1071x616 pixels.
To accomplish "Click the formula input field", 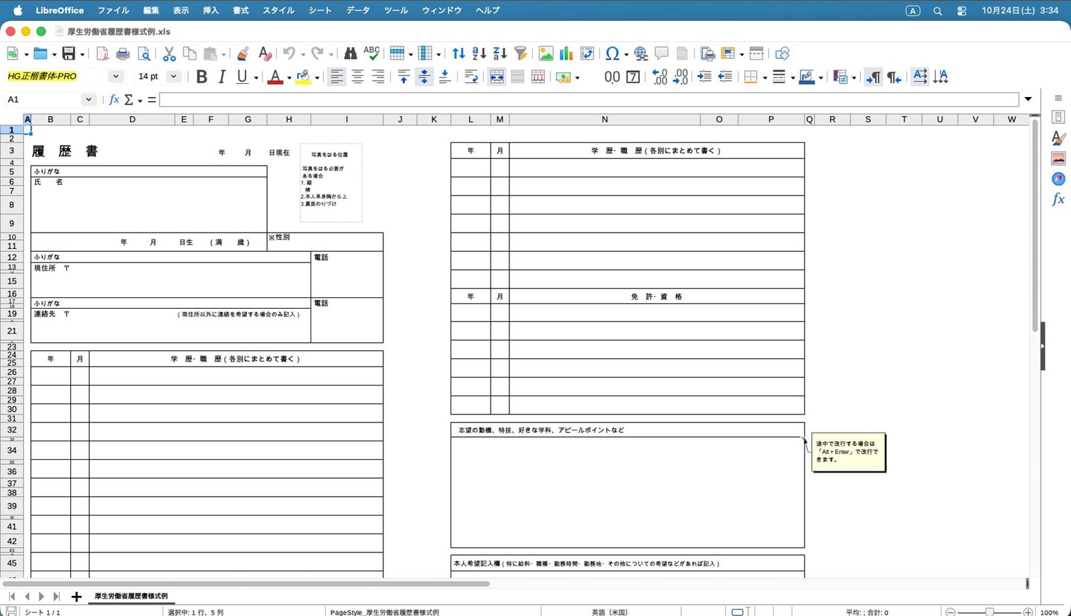I will click(589, 99).
